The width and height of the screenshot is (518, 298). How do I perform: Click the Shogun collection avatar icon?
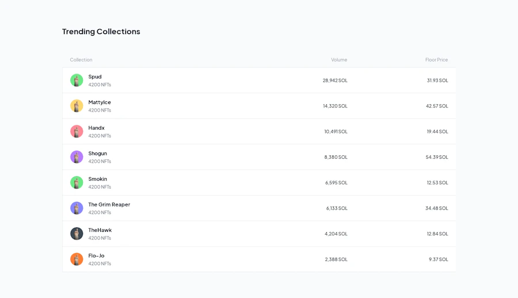[77, 157]
